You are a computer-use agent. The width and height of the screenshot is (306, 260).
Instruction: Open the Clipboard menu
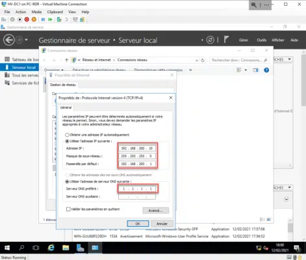click(55, 12)
